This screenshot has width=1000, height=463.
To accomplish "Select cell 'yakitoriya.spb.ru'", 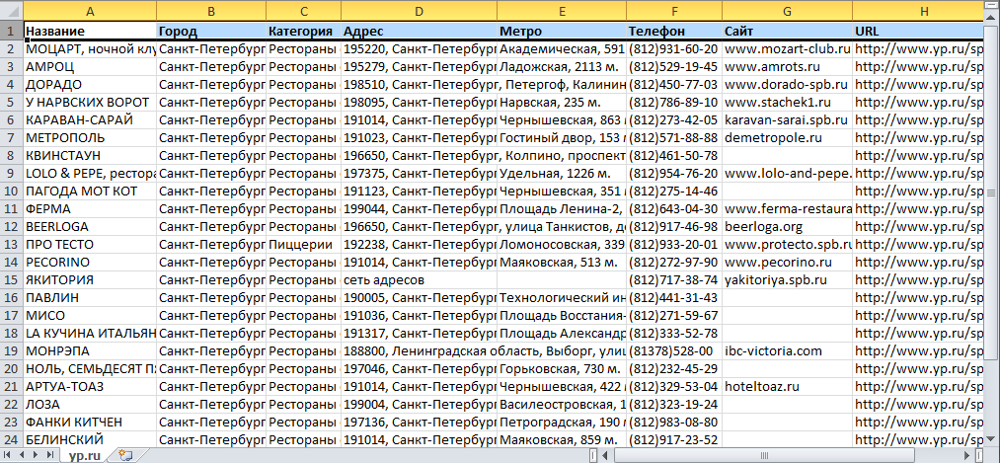I will pos(787,280).
